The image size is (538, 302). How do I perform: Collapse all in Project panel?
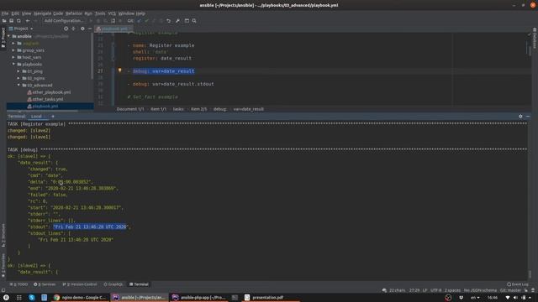(x=73, y=29)
